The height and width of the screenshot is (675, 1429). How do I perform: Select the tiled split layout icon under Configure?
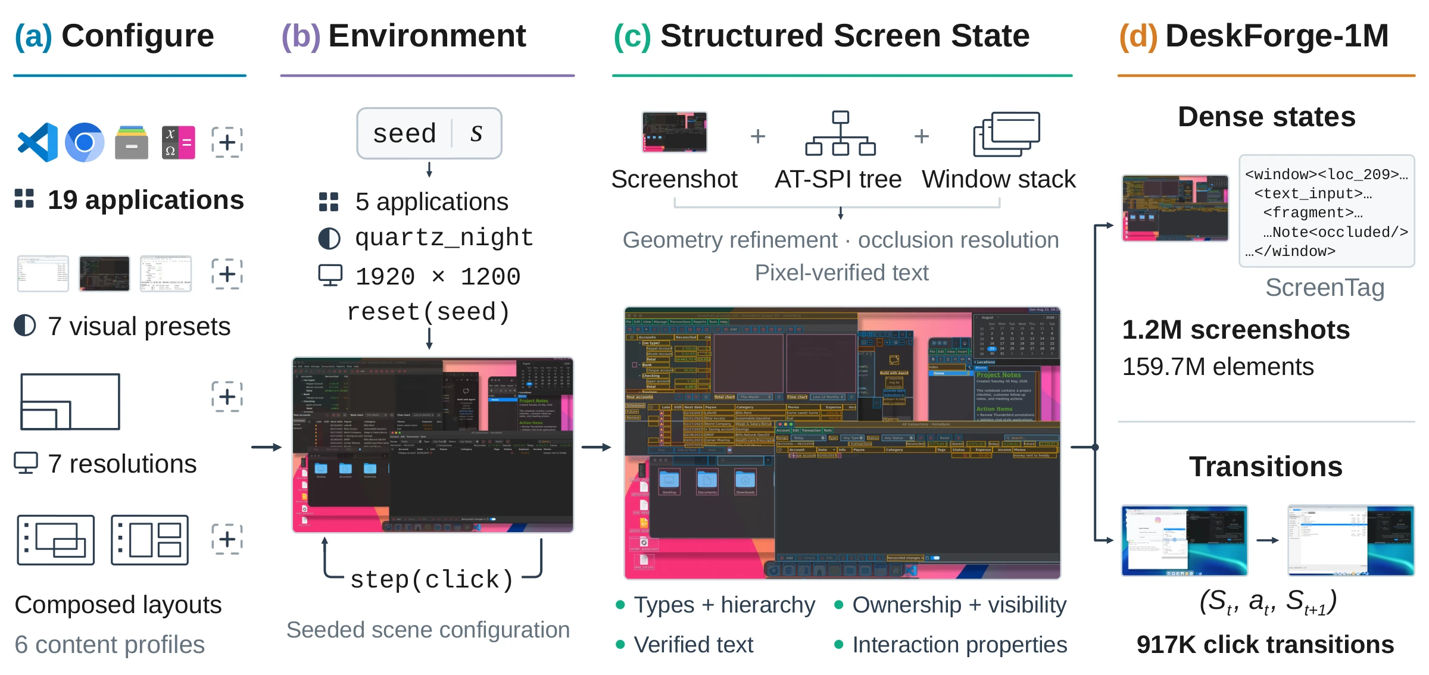[x=149, y=540]
